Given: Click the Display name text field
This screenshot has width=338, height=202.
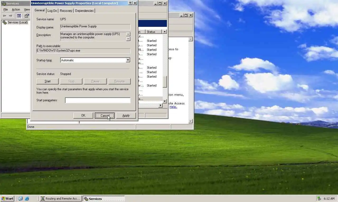Looking at the screenshot, I should 95,27.
